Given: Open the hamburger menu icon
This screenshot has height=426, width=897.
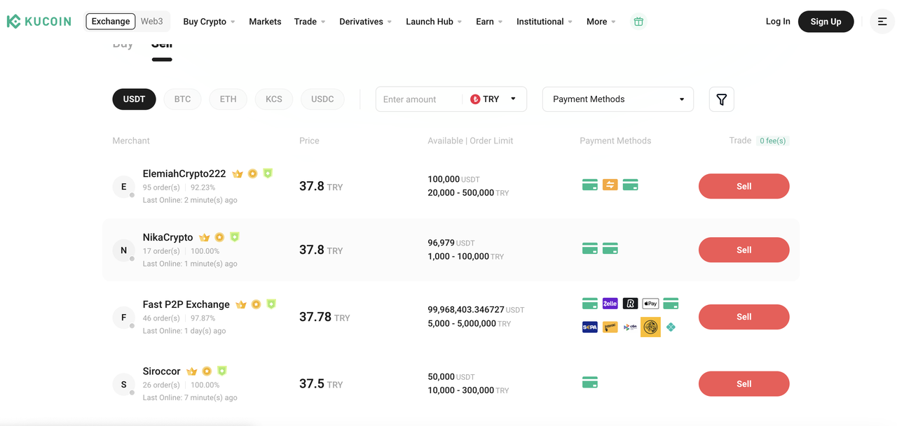Looking at the screenshot, I should click(882, 22).
